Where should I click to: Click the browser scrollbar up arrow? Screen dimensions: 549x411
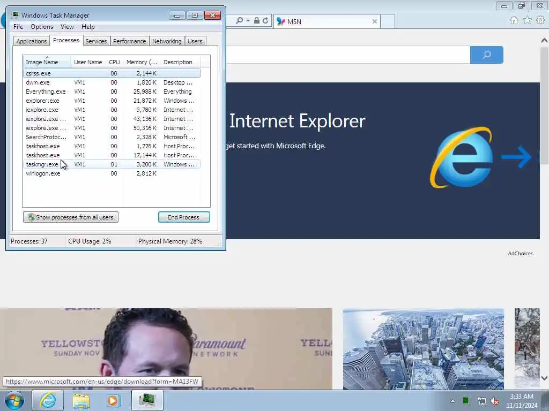coord(544,41)
